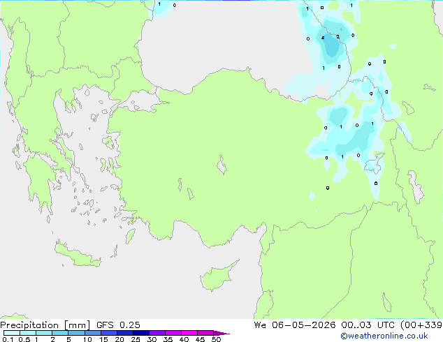Pick the 10–15 mm legend color swatch
443x342 pixels.
pyautogui.click(x=92, y=333)
